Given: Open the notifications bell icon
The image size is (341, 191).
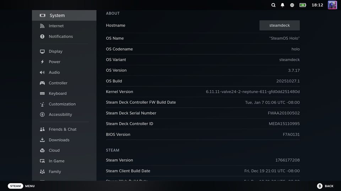Looking at the screenshot, I should click(x=282, y=5).
